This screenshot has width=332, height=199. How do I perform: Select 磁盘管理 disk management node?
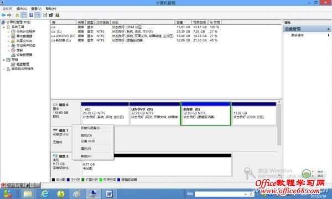click(x=23, y=64)
